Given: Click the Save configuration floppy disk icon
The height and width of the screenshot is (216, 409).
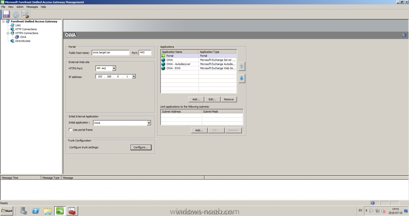Looking at the screenshot, I should [x=6, y=14].
